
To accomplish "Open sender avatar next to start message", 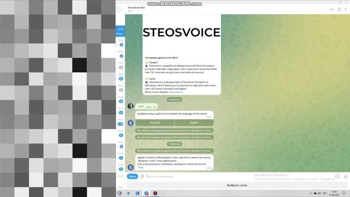I will (x=131, y=106).
